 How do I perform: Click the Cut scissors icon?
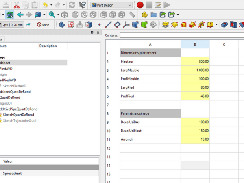[x=16, y=5]
